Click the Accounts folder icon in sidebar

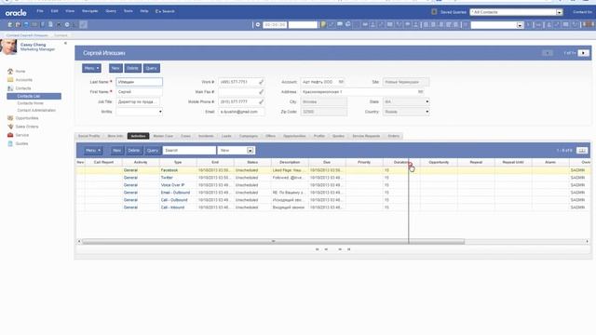(x=10, y=80)
